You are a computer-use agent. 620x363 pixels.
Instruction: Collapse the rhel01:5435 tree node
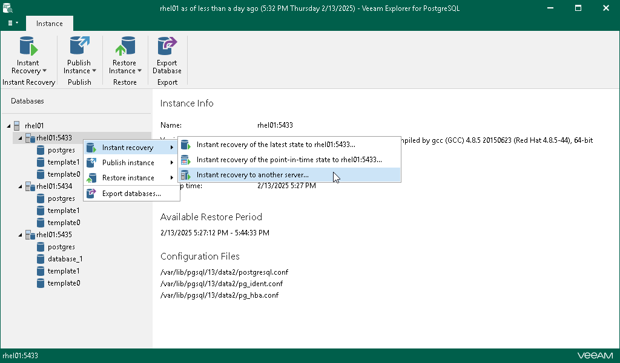[x=19, y=235]
